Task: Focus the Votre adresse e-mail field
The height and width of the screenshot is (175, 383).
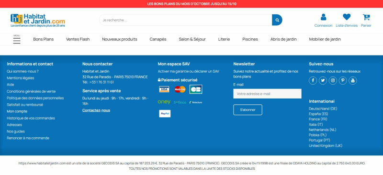Action: click(x=267, y=94)
